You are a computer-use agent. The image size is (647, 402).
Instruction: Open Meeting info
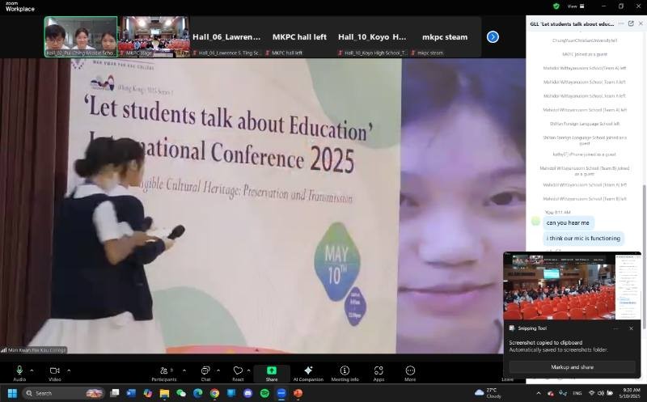pos(345,373)
